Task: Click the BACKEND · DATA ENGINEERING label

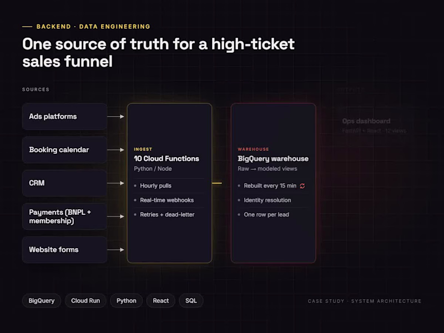Action: 93,27
